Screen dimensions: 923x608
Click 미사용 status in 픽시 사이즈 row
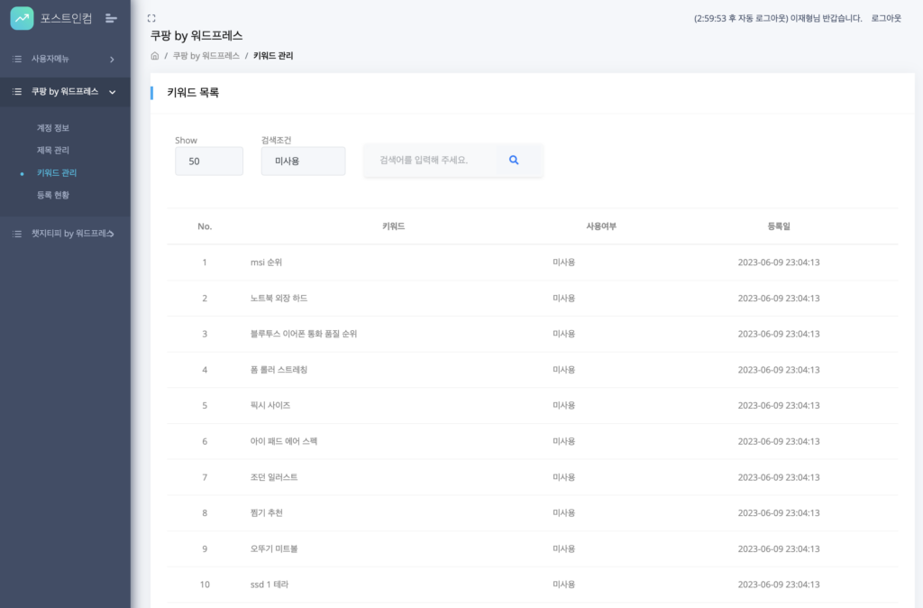pos(564,405)
